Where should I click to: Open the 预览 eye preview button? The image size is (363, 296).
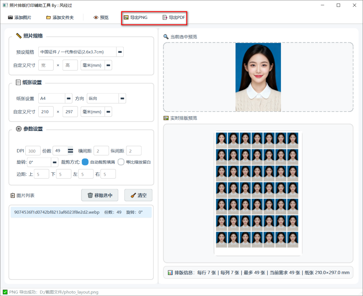(101, 17)
